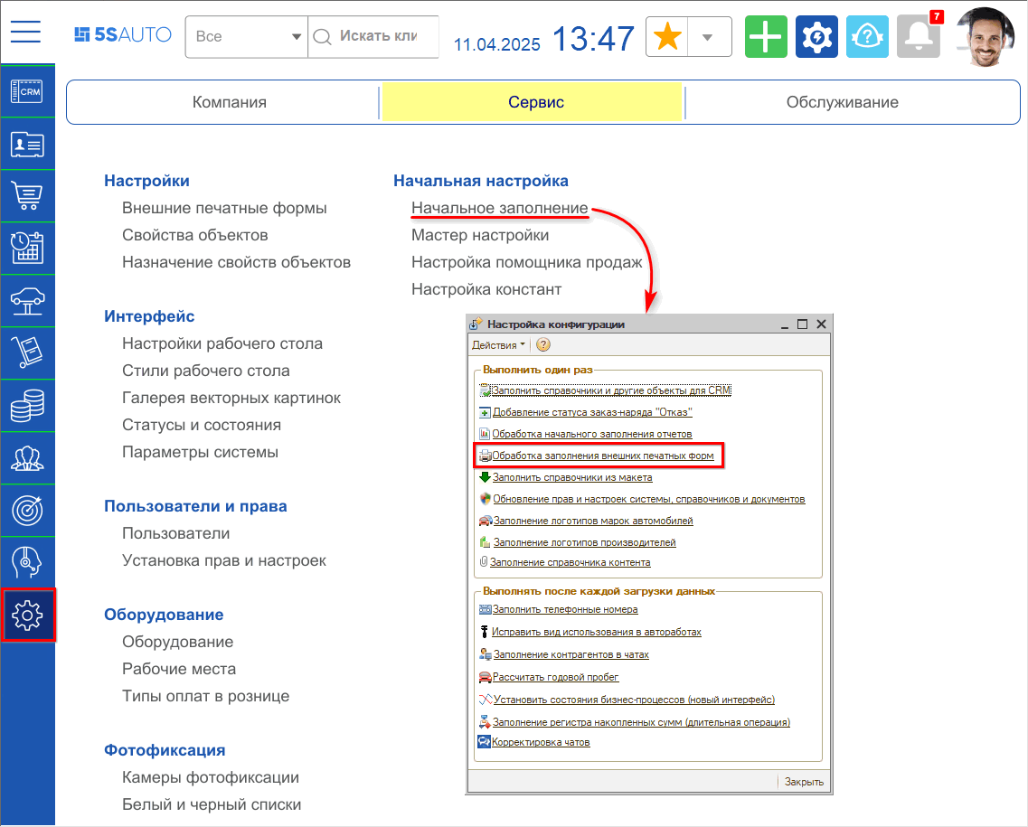Click the yellow favorites star icon
Screen dimensions: 1028x827
(x=666, y=36)
